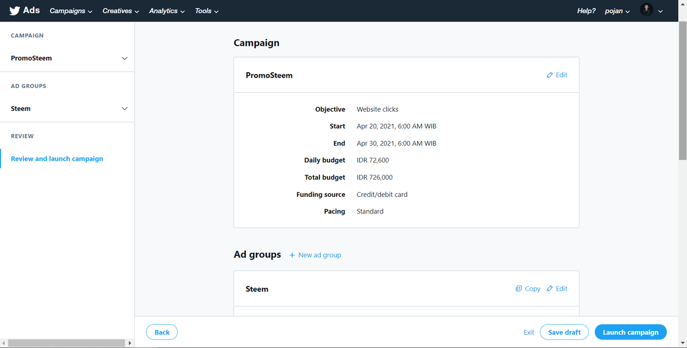687x348 pixels.
Task: Click page scrollbar down arrow
Action: (x=683, y=343)
